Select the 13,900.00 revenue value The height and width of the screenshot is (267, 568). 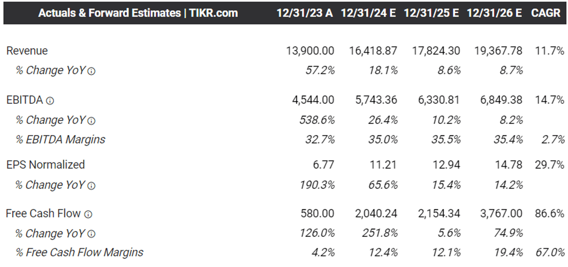pos(310,51)
